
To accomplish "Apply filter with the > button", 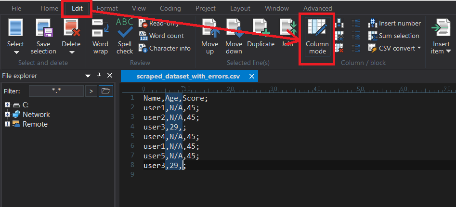I will point(91,91).
